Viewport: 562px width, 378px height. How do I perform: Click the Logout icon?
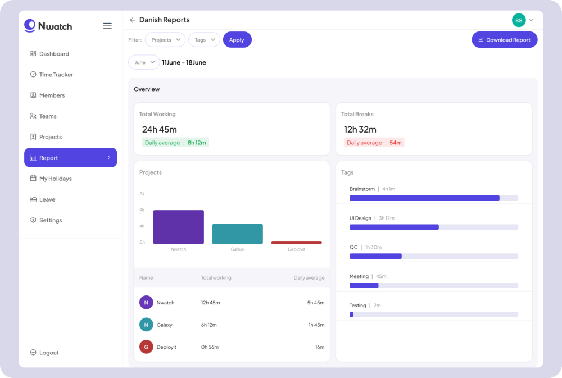point(33,353)
